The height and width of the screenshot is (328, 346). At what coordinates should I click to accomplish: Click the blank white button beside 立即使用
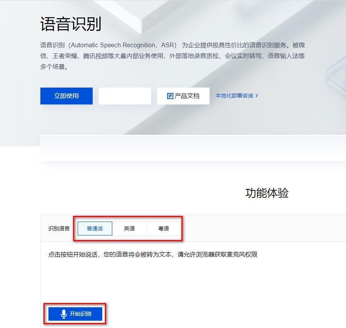click(125, 96)
